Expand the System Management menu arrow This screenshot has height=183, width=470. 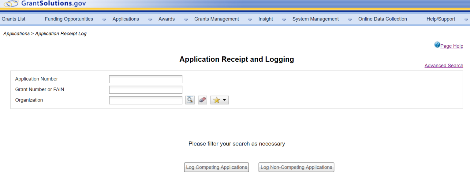[350, 19]
